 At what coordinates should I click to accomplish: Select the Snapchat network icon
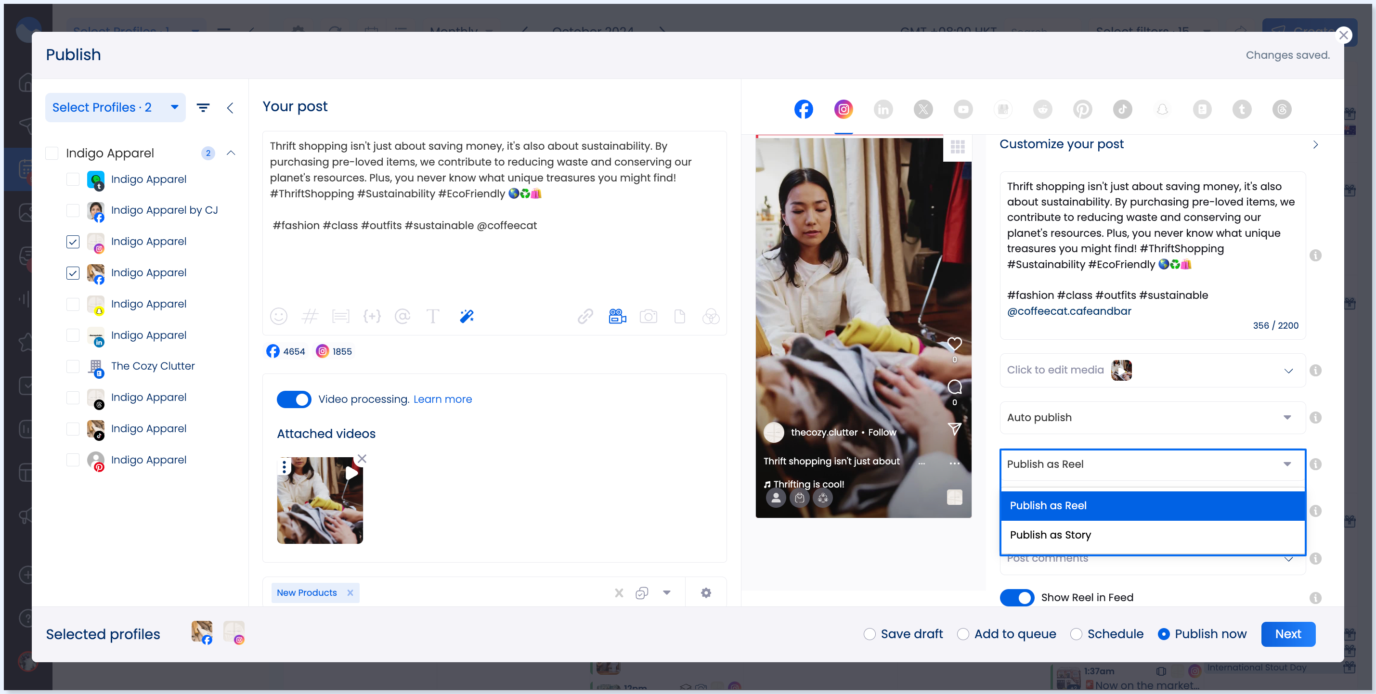tap(1162, 109)
